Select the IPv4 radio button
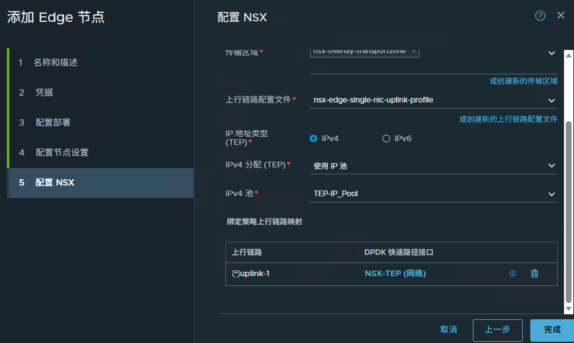Viewport: 574px width, 343px height. [x=314, y=139]
